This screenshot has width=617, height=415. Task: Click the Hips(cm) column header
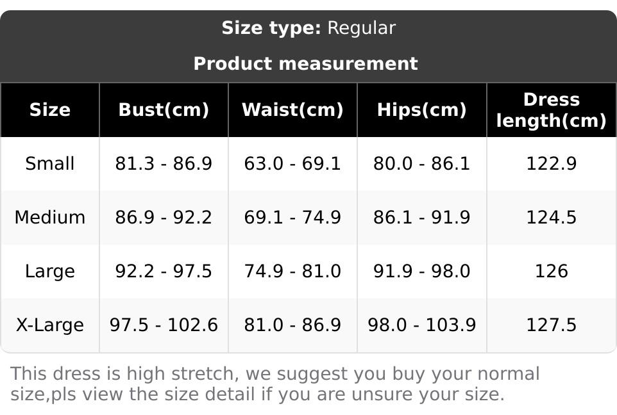click(x=421, y=110)
